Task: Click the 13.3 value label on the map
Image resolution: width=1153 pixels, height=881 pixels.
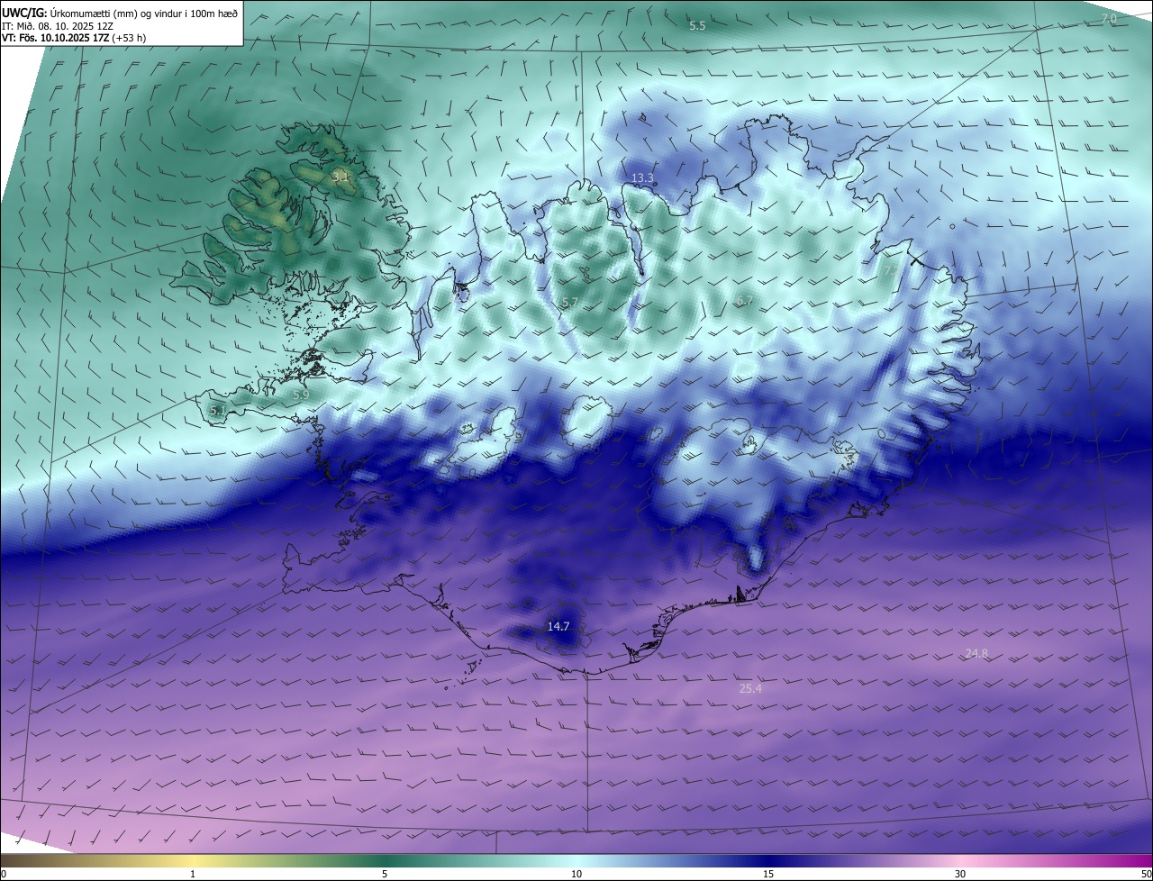Action: point(642,178)
